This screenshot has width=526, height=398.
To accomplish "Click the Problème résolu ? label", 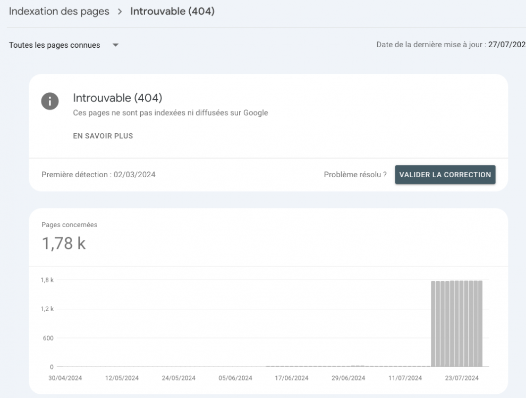I will pyautogui.click(x=355, y=175).
